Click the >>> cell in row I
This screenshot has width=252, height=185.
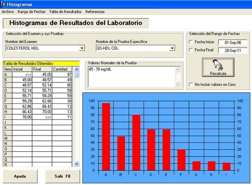click(42, 117)
